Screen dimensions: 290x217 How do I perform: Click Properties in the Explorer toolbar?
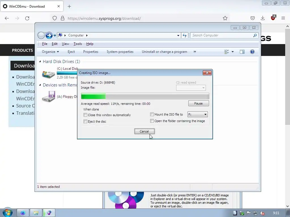[91, 52]
